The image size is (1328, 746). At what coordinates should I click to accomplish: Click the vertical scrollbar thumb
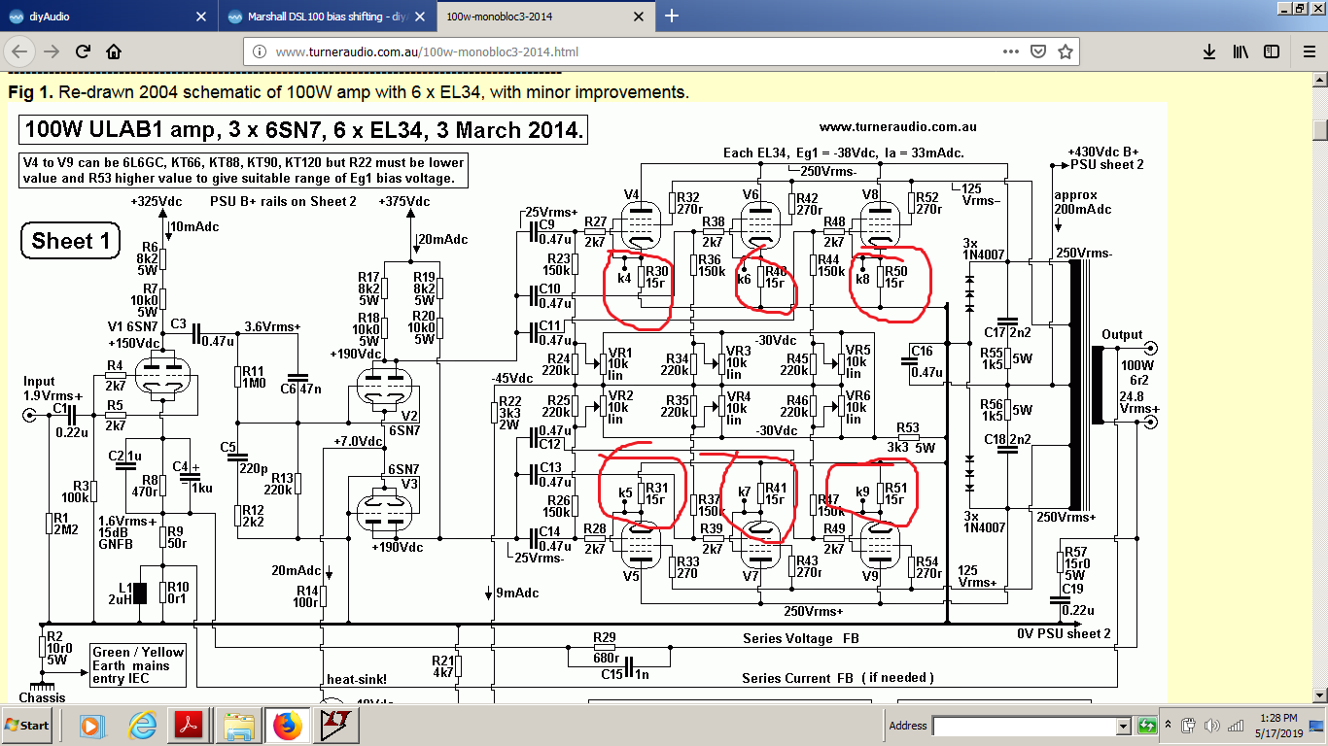[1319, 129]
